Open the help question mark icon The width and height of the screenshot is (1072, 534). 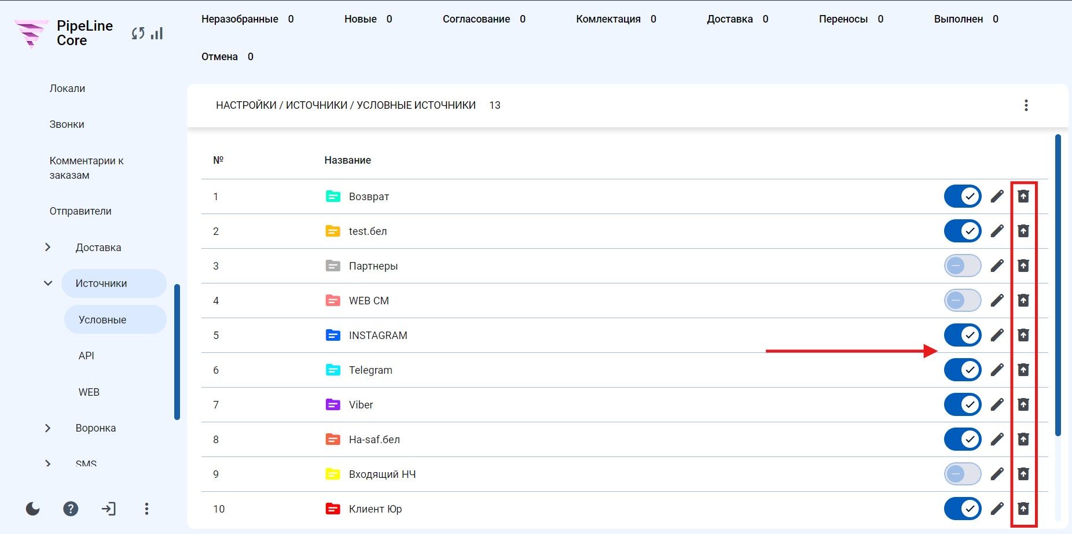(x=71, y=509)
